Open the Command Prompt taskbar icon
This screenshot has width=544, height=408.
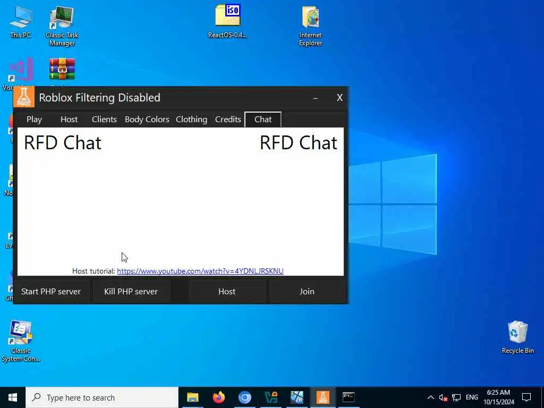348,397
